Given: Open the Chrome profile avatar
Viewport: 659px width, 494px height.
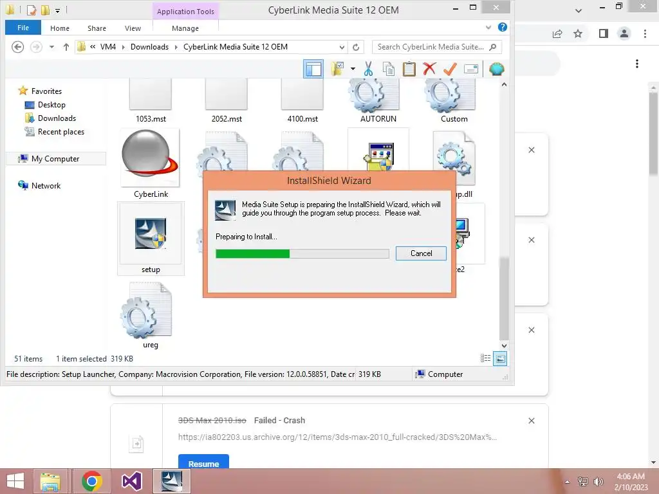Looking at the screenshot, I should point(624,33).
